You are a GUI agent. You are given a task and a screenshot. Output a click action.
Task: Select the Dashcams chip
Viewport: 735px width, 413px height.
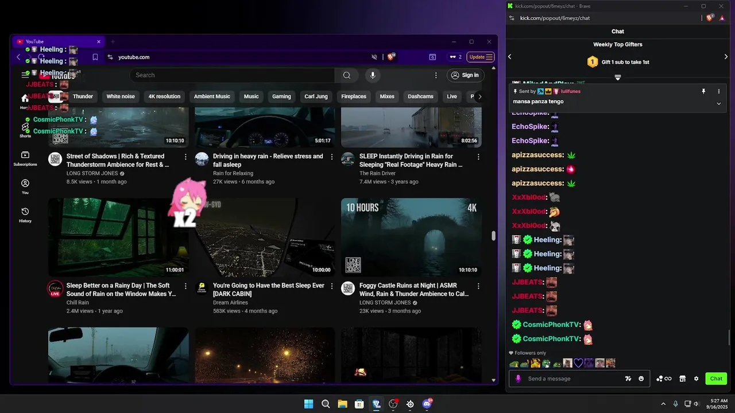[x=420, y=96]
